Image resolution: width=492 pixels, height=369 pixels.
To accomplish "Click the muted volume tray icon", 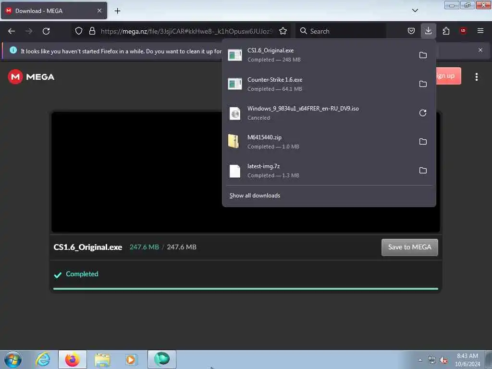I will 443,360.
